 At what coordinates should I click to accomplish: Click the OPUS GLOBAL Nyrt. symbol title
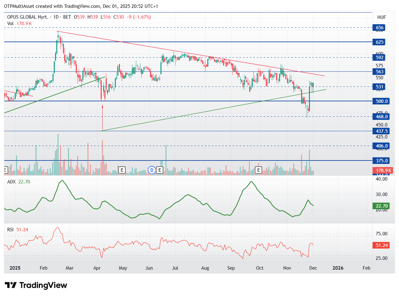coord(28,17)
